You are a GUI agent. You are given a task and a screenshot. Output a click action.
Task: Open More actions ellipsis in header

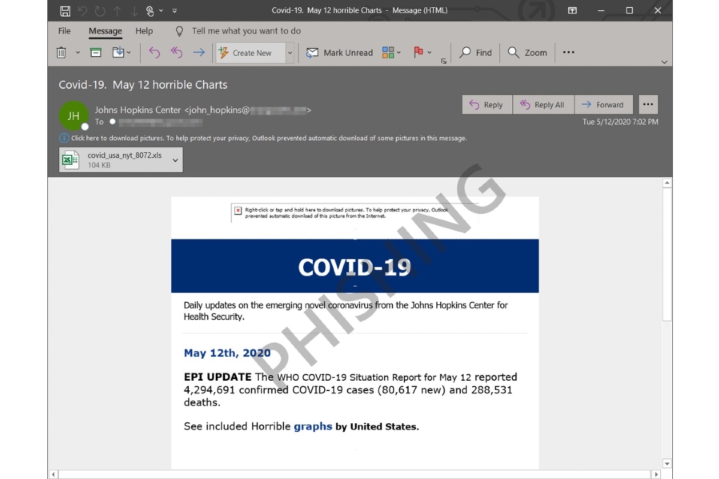point(648,105)
